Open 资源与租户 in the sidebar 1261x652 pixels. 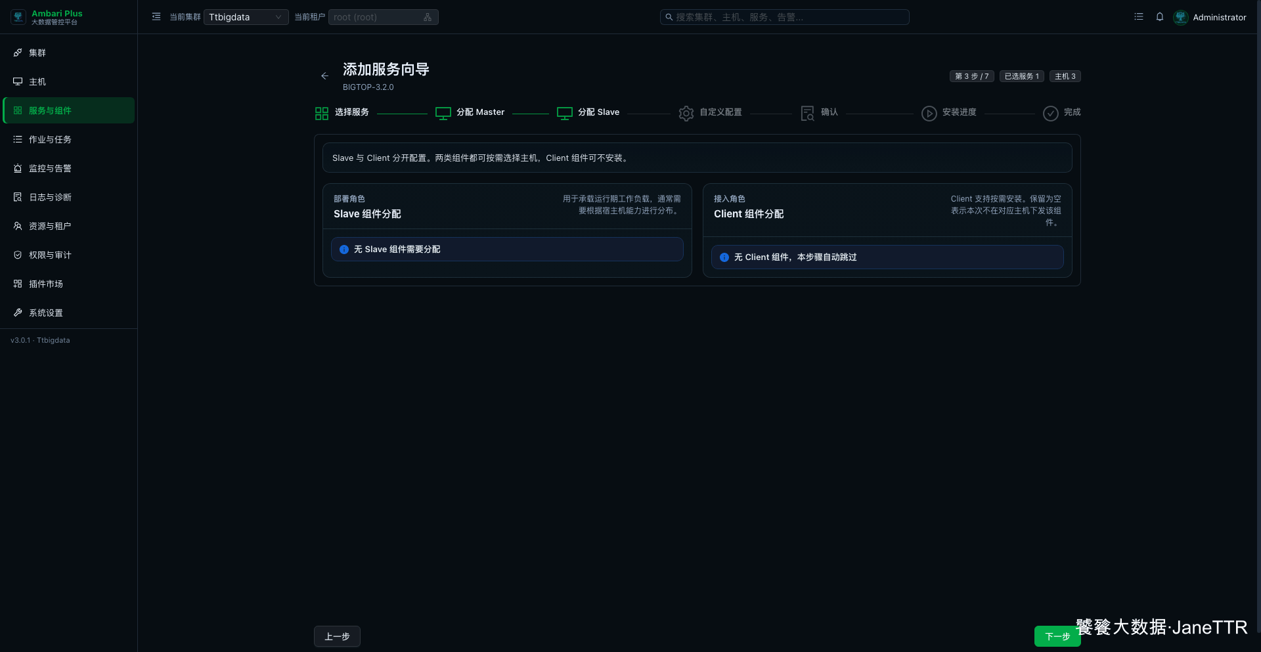click(69, 226)
